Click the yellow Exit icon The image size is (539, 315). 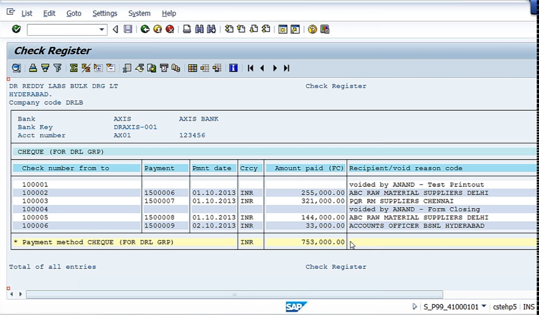pyautogui.click(x=157, y=29)
